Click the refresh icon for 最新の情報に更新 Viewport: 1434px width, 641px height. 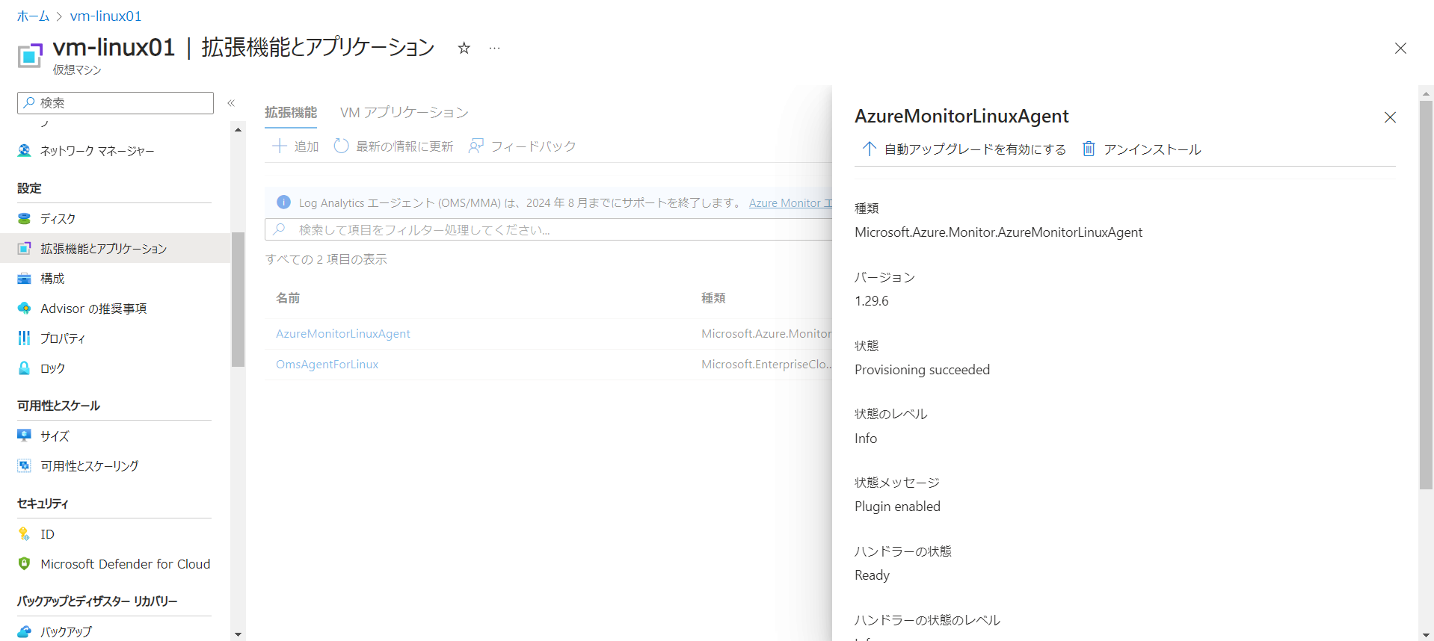pos(341,146)
